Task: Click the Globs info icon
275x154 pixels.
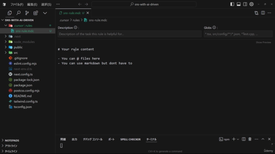Action: [214, 27]
